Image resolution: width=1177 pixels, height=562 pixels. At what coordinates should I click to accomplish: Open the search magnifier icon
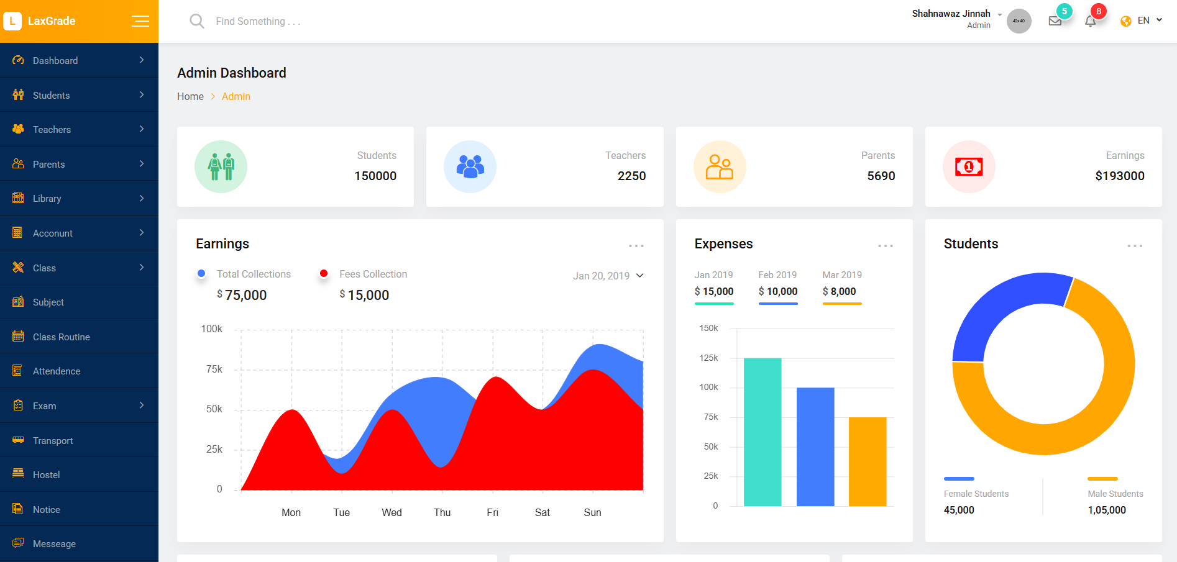196,20
